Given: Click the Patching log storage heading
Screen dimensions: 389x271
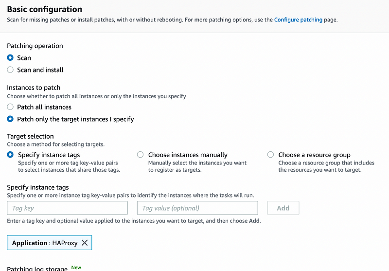Looking at the screenshot, I should (x=37, y=269).
